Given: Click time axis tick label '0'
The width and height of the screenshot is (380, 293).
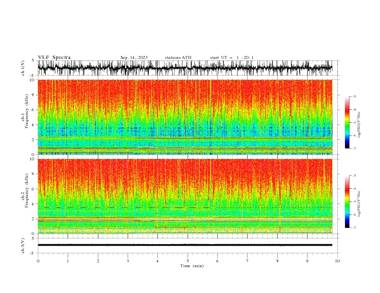Looking at the screenshot, I should point(38,261).
